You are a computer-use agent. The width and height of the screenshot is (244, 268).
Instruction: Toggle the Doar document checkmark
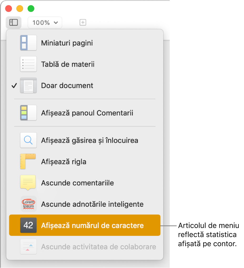click(14, 85)
